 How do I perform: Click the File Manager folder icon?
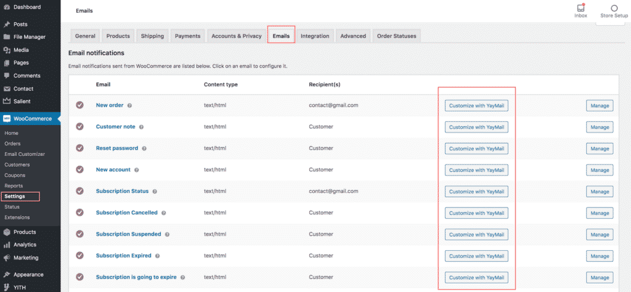(6, 37)
